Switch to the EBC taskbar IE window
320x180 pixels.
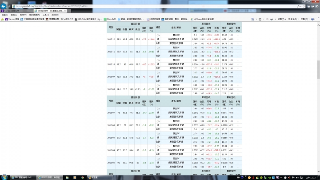(x=23, y=177)
